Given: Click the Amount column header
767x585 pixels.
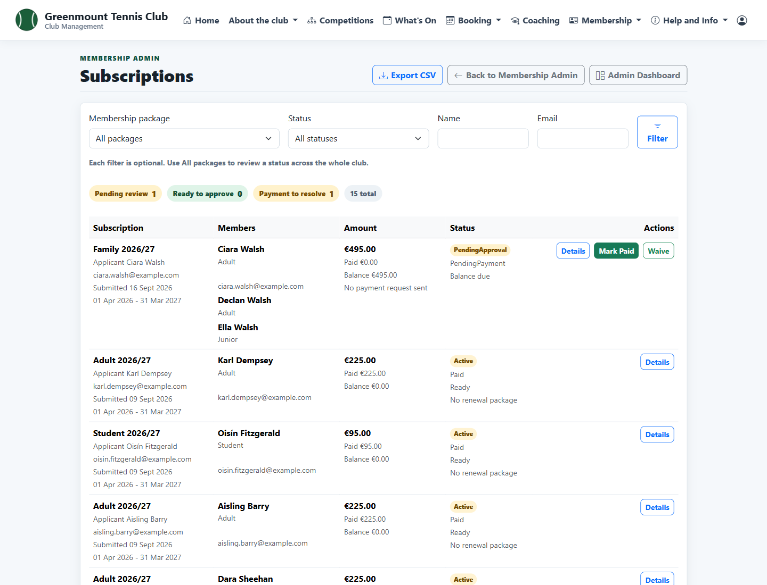Looking at the screenshot, I should tap(361, 228).
